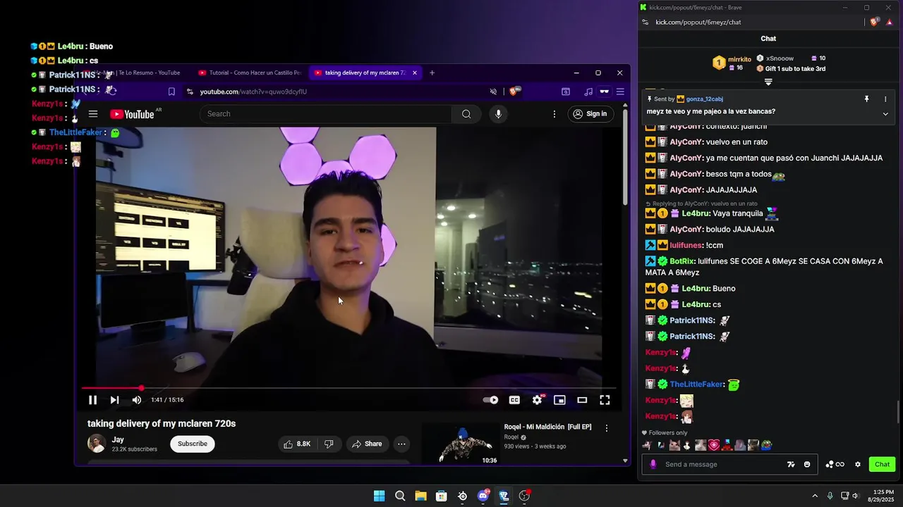Open Brave Shields on YouTube window
Viewport: 903px width, 507px height.
514,92
